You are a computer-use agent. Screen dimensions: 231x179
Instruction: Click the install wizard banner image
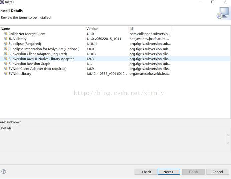[x=223, y=13]
